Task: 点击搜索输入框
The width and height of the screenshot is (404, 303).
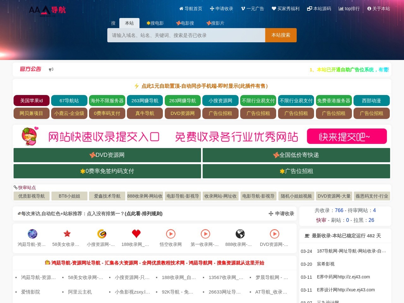Action: 186,35
